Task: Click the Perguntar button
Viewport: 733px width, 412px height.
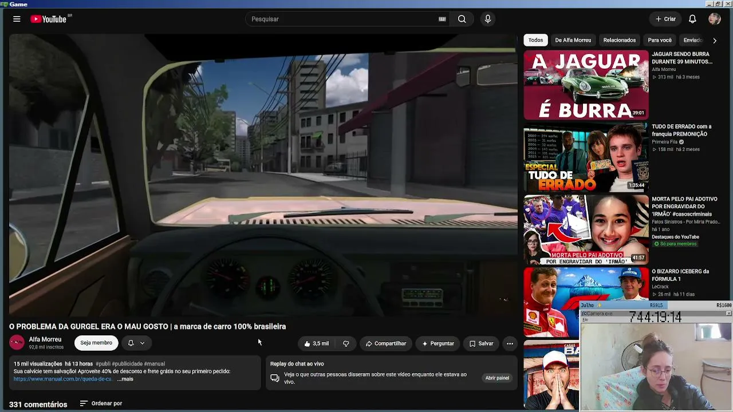Action: tap(438, 343)
